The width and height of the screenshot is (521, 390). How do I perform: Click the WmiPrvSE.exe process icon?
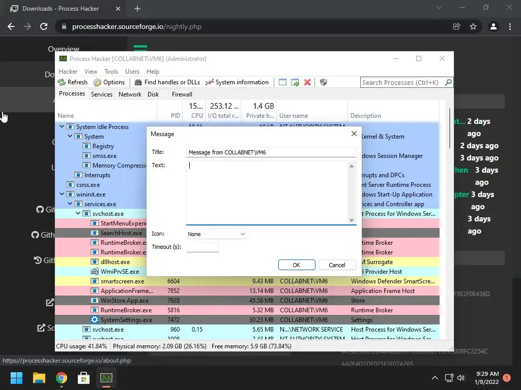[95, 271]
